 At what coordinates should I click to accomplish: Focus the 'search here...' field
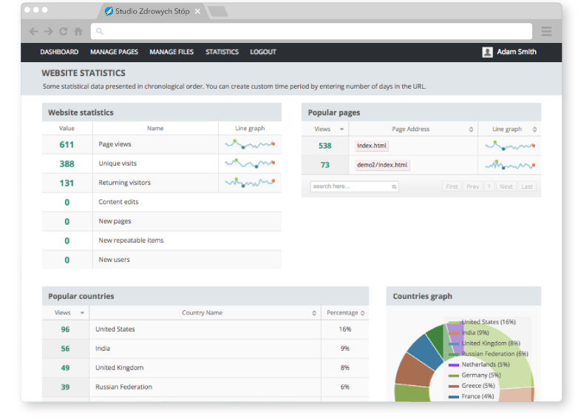pos(354,187)
